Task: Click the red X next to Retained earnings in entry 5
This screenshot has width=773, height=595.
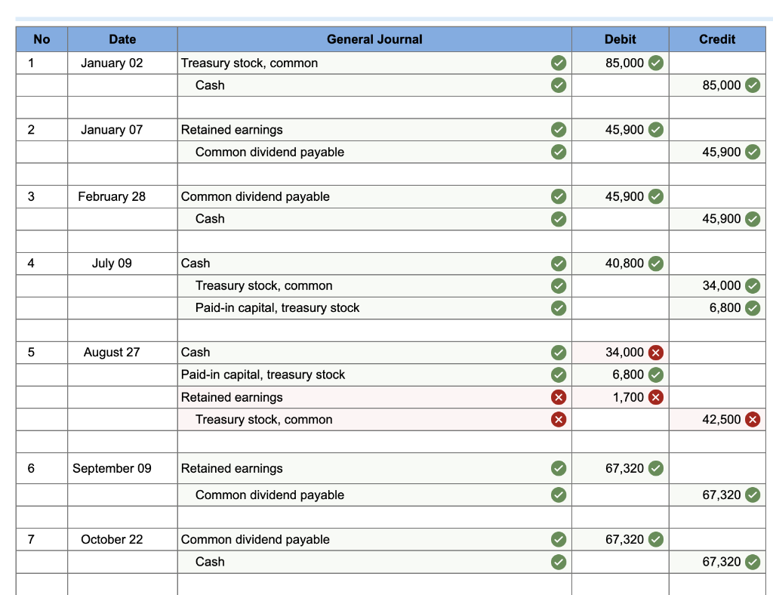Action: tap(559, 396)
